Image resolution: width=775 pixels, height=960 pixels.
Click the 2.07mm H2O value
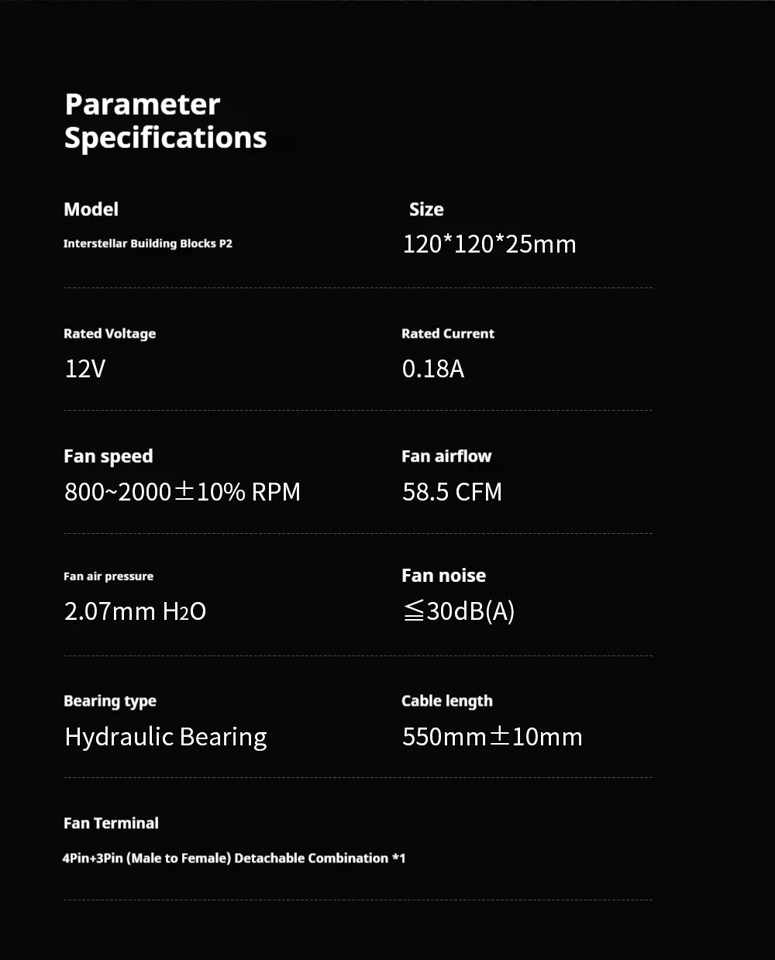click(135, 611)
